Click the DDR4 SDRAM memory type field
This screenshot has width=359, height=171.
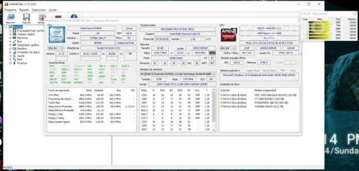pyautogui.click(x=200, y=48)
